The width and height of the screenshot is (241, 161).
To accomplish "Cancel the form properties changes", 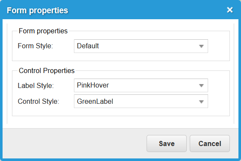I will click(210, 143).
